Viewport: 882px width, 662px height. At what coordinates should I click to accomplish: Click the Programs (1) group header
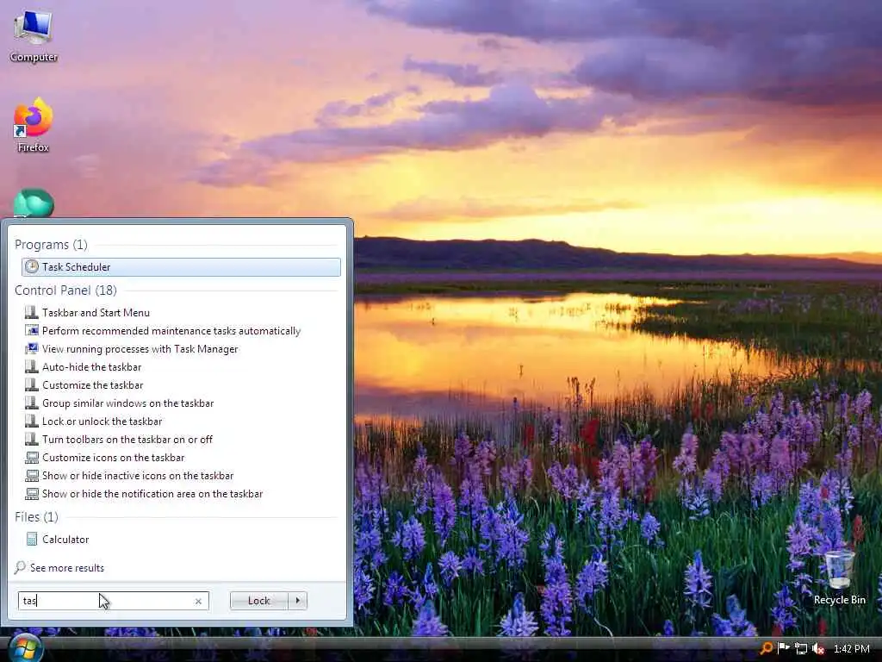(51, 244)
